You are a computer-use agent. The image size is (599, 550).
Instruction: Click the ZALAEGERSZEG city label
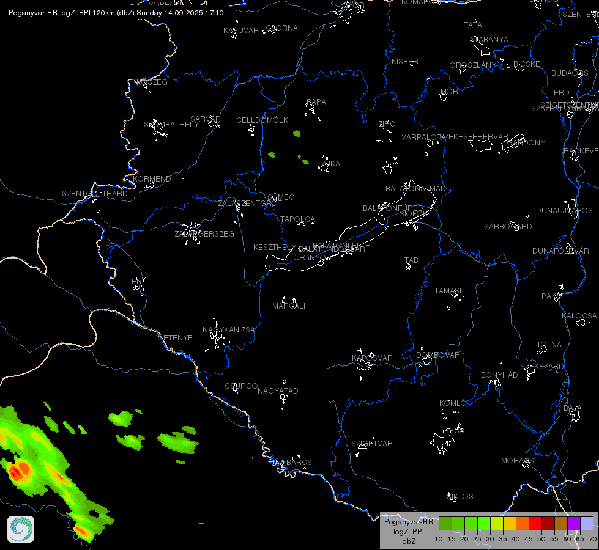point(204,233)
